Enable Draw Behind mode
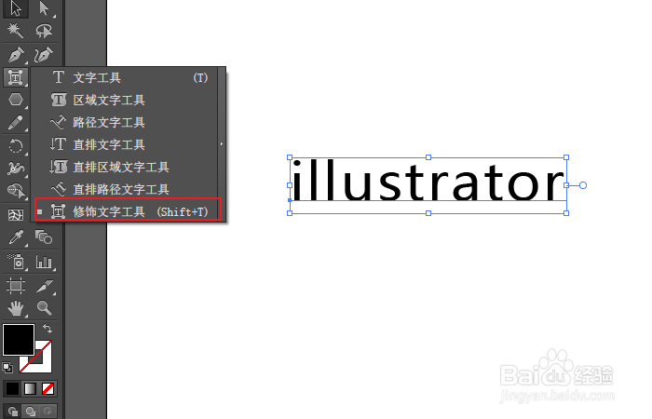Viewport: 652px width, 419px height. pos(31,412)
